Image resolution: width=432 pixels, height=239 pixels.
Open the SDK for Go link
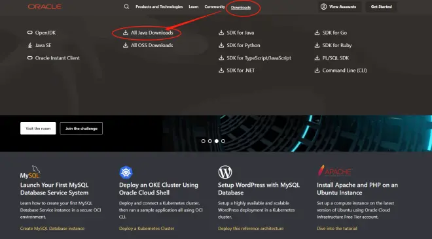[x=334, y=33]
